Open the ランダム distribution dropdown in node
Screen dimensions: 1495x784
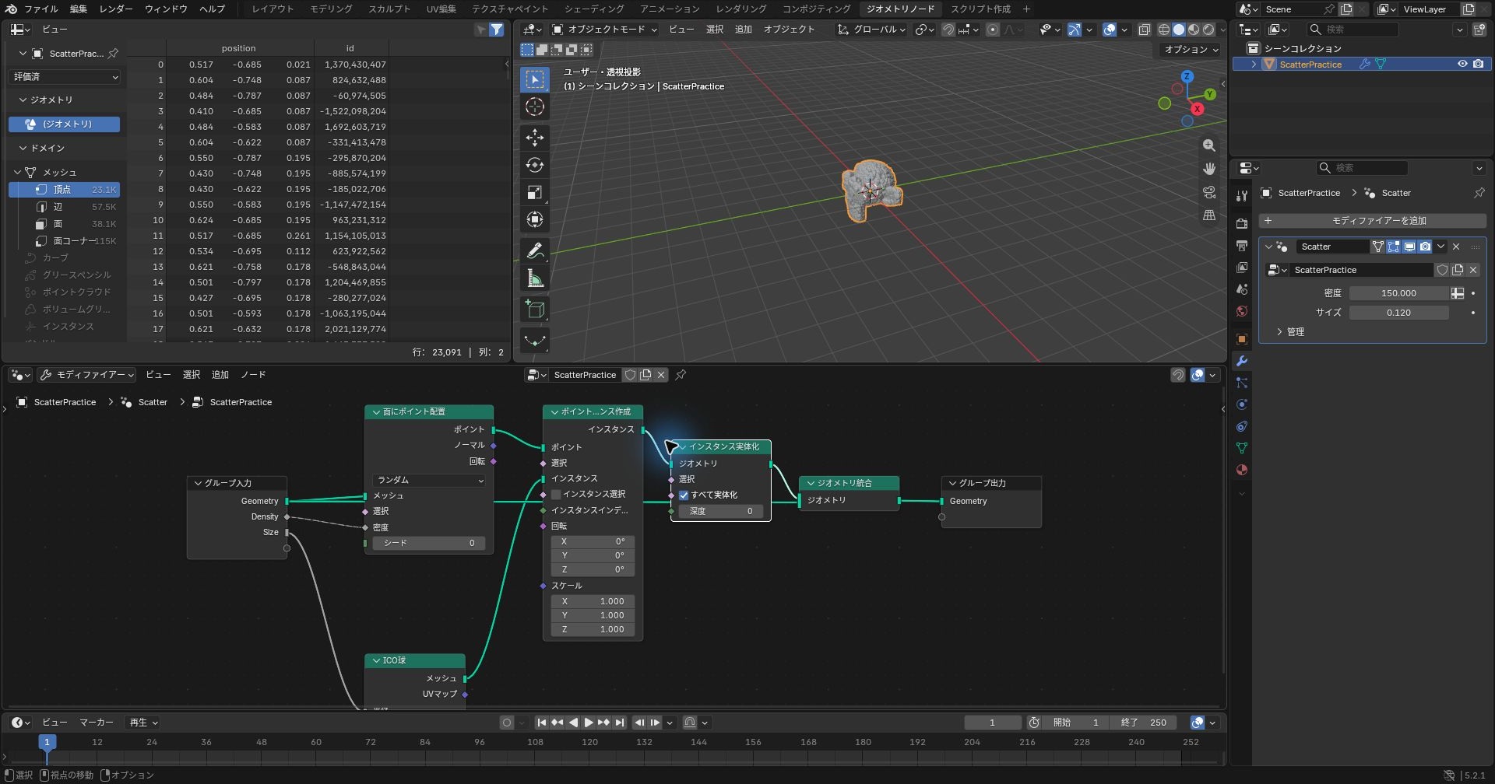tap(430, 480)
